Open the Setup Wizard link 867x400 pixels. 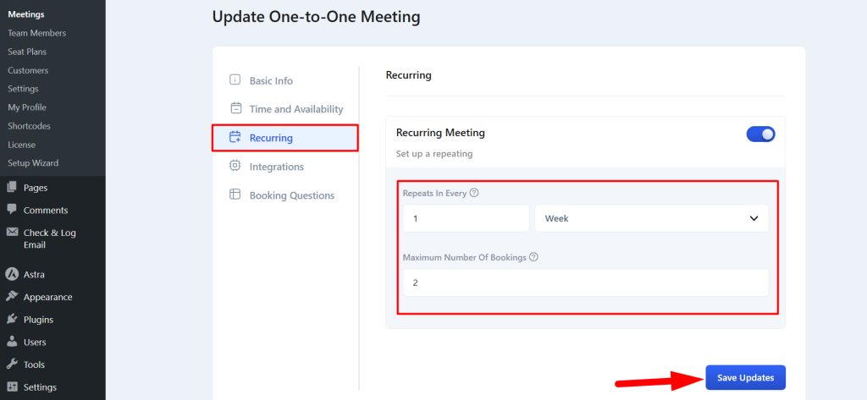[x=33, y=163]
